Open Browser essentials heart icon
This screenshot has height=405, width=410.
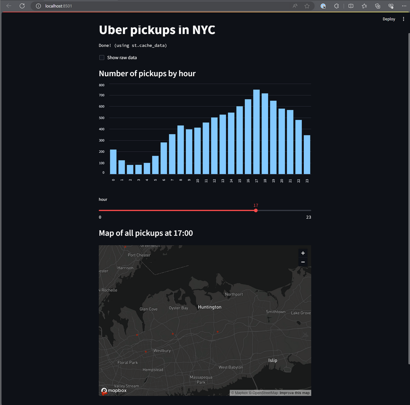(x=391, y=6)
